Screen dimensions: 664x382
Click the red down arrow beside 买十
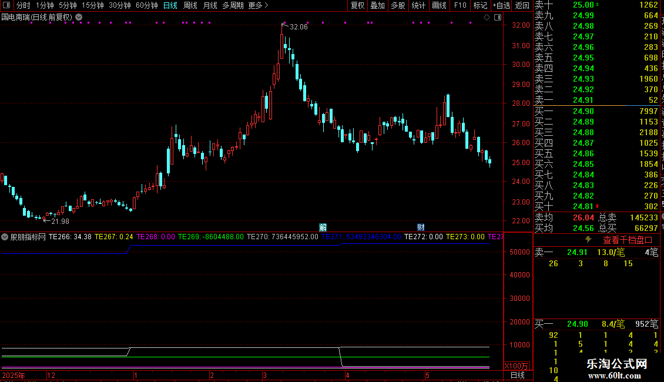(x=598, y=206)
